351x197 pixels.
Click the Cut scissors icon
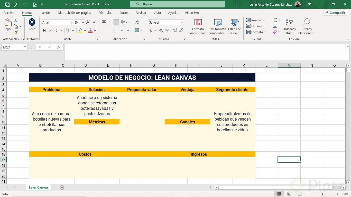tap(16, 21)
